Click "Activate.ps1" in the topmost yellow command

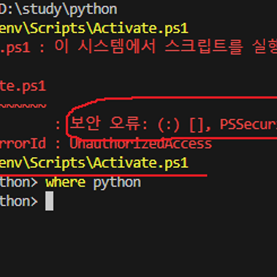point(140,28)
